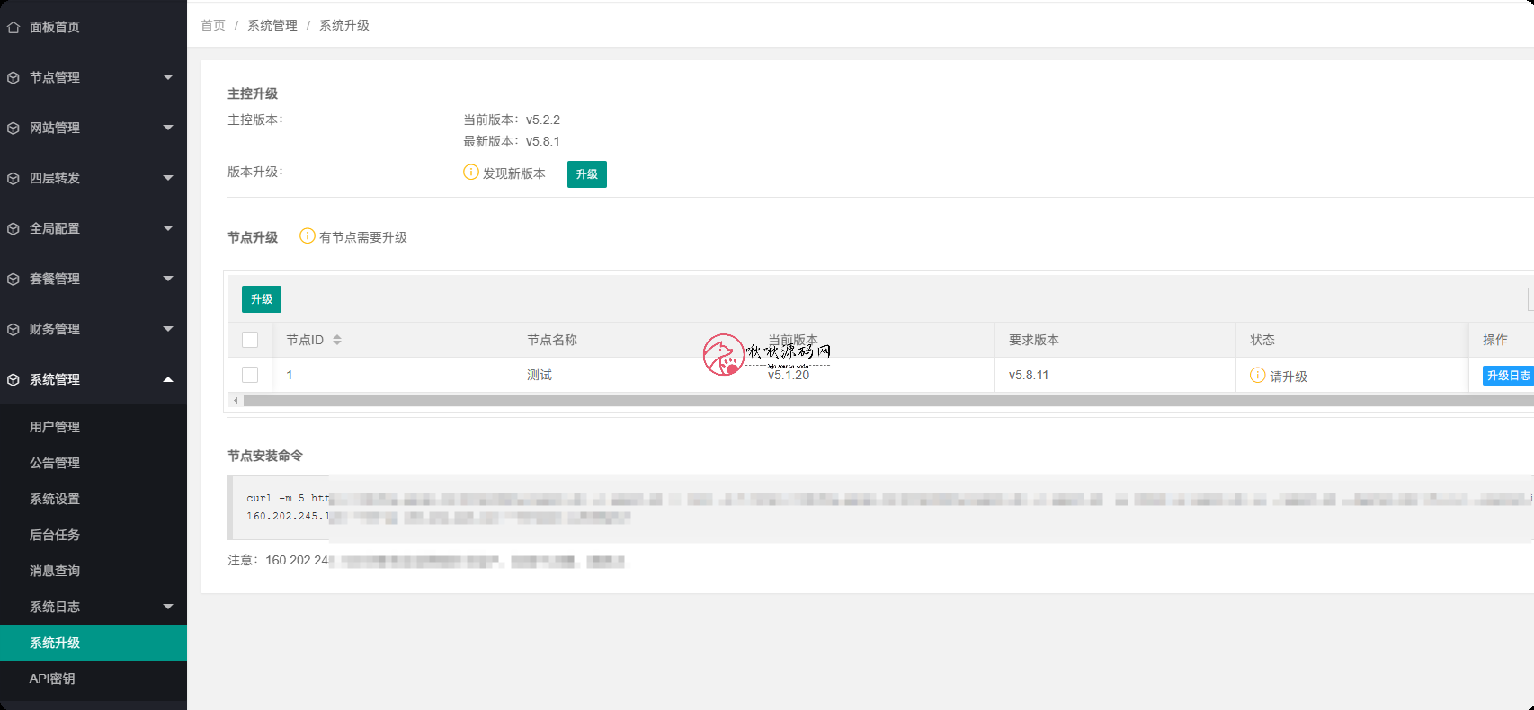Open 升级日志 for node 测试
Viewport: 1534px width, 710px height.
point(1508,376)
